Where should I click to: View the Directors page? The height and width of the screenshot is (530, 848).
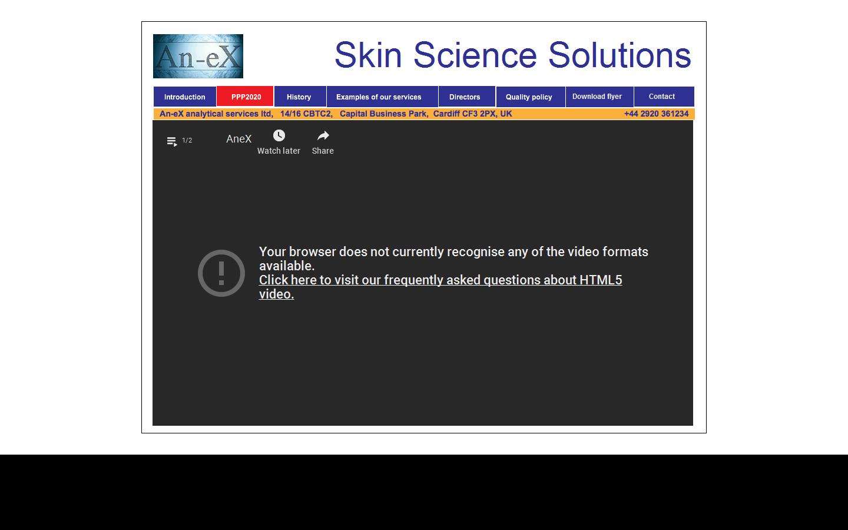(x=465, y=97)
